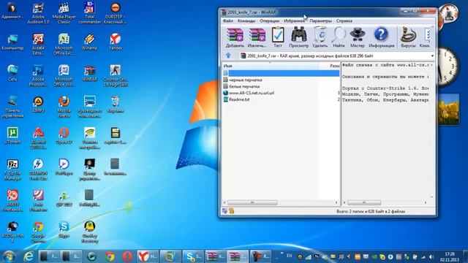
Task: Click the Компьютер desktop icon
Action: pyautogui.click(x=12, y=42)
